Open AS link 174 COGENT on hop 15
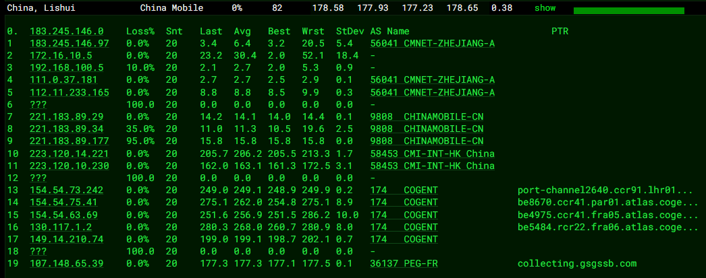Screen dimensions: 706x278 point(404,215)
